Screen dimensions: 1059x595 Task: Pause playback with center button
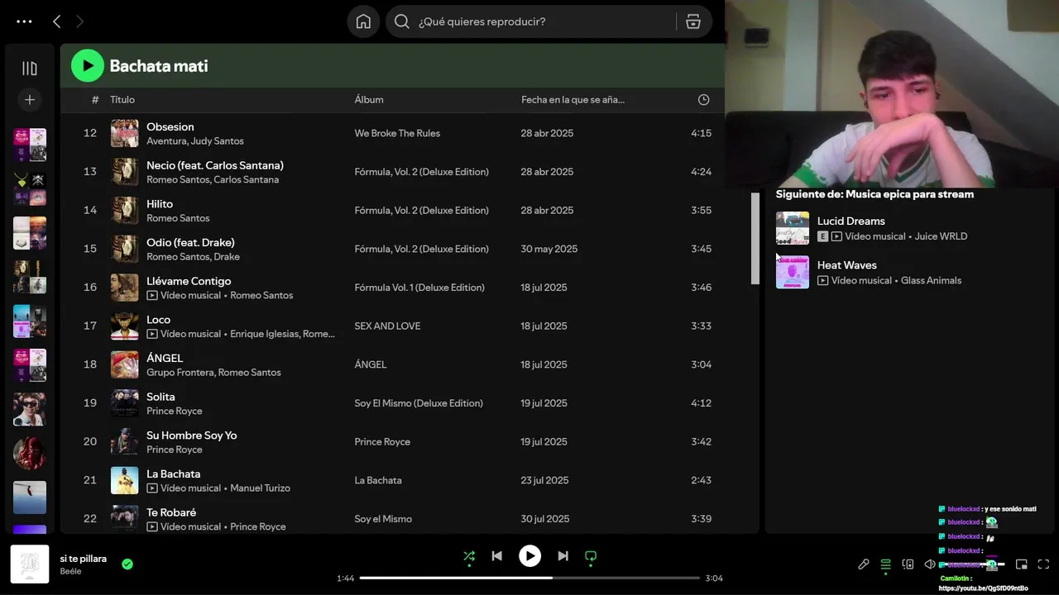coord(529,556)
